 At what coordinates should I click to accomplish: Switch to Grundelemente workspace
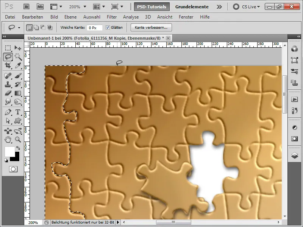tap(192, 7)
